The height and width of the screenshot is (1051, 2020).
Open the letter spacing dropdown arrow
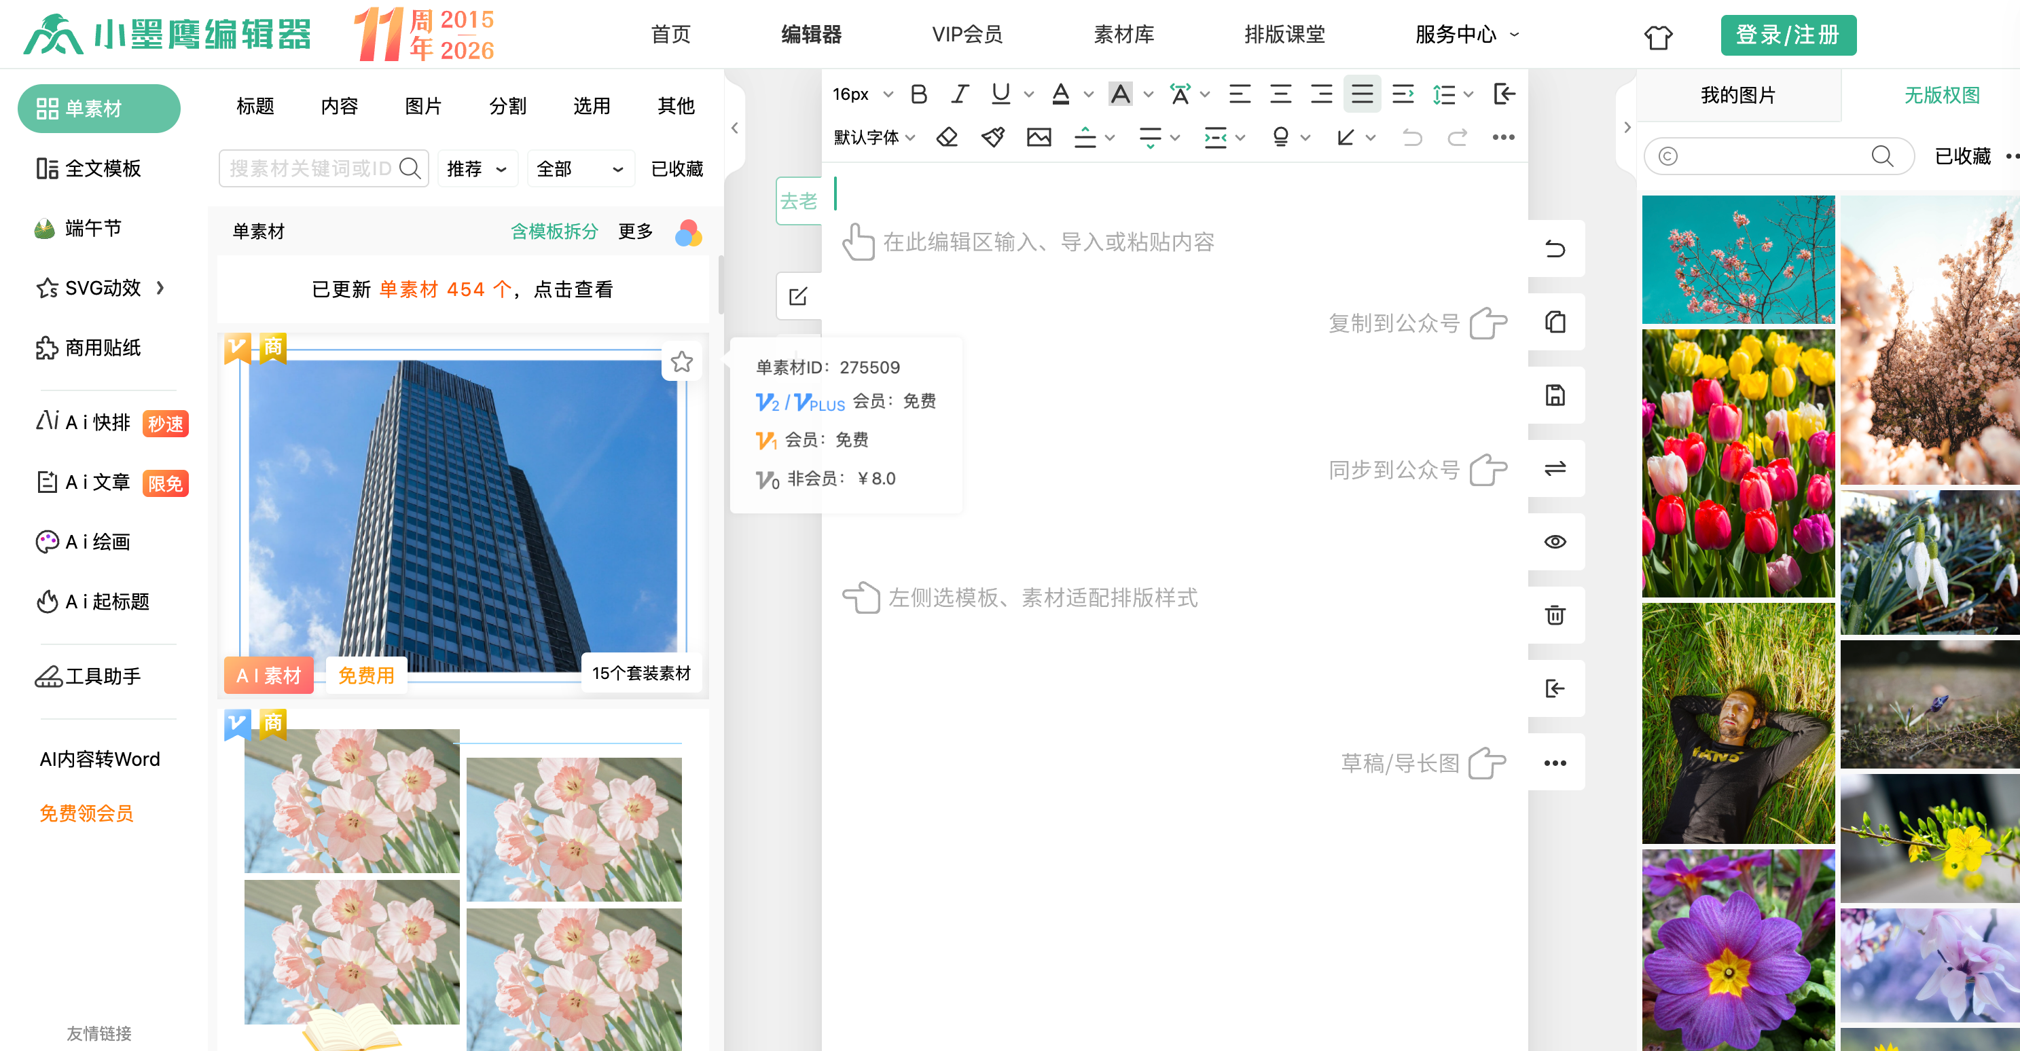[x=1205, y=94]
